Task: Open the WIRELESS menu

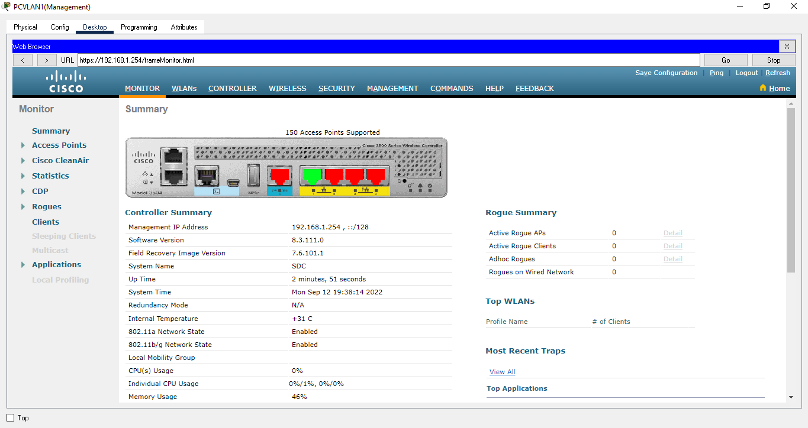Action: 288,89
